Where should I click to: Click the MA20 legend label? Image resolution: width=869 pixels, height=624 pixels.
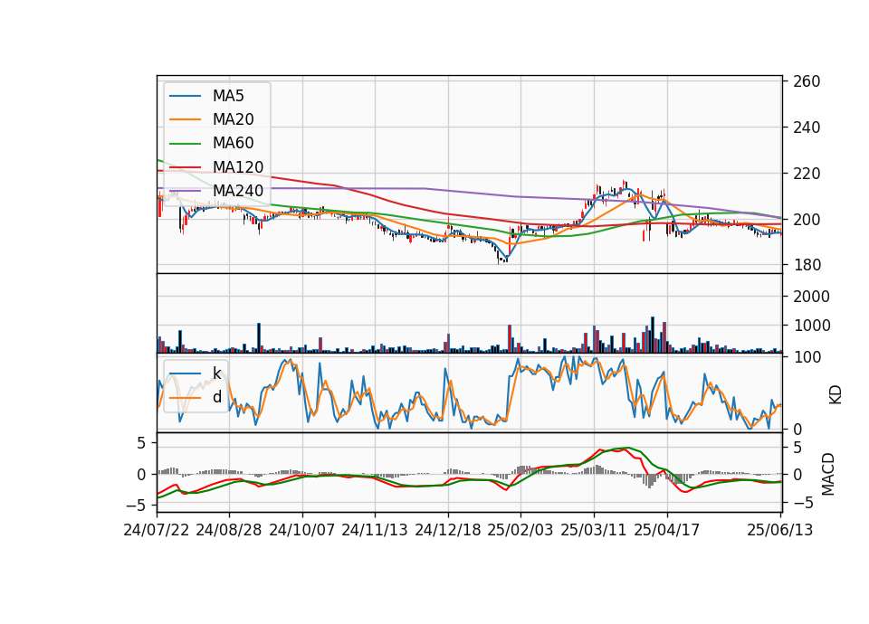(x=233, y=119)
